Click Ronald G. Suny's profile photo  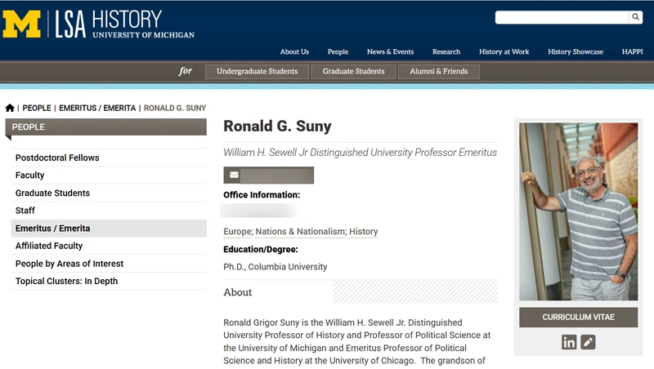tap(578, 211)
